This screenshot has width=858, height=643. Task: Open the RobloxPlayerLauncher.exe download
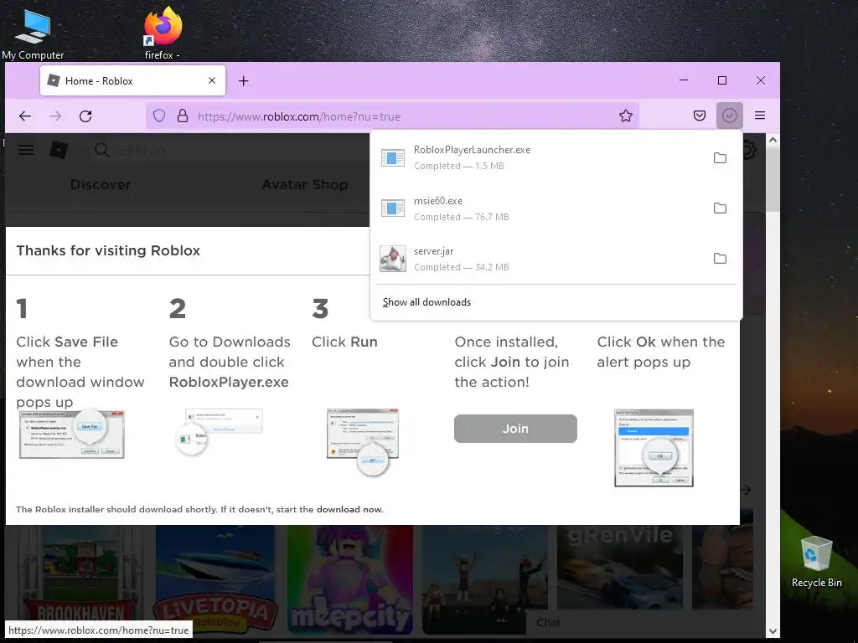tap(539, 157)
